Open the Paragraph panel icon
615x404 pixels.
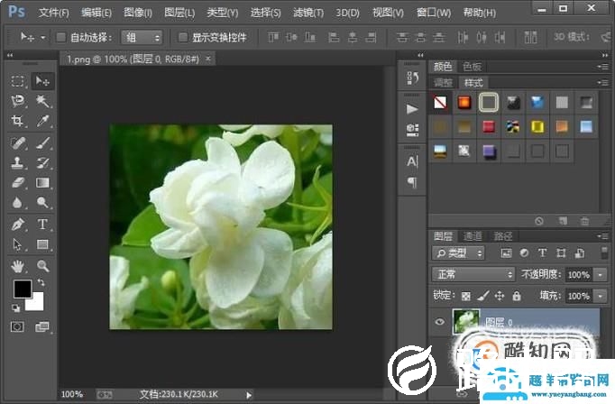point(412,182)
